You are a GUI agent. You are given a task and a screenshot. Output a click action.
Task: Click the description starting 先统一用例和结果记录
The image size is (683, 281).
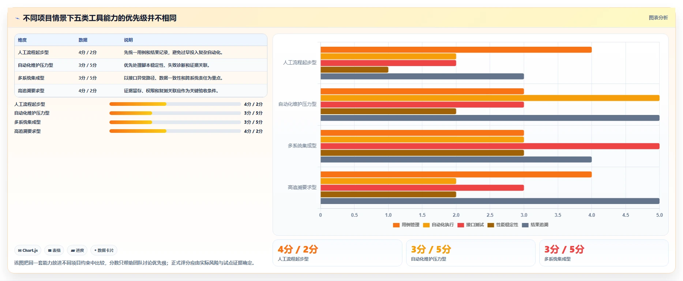(x=173, y=53)
